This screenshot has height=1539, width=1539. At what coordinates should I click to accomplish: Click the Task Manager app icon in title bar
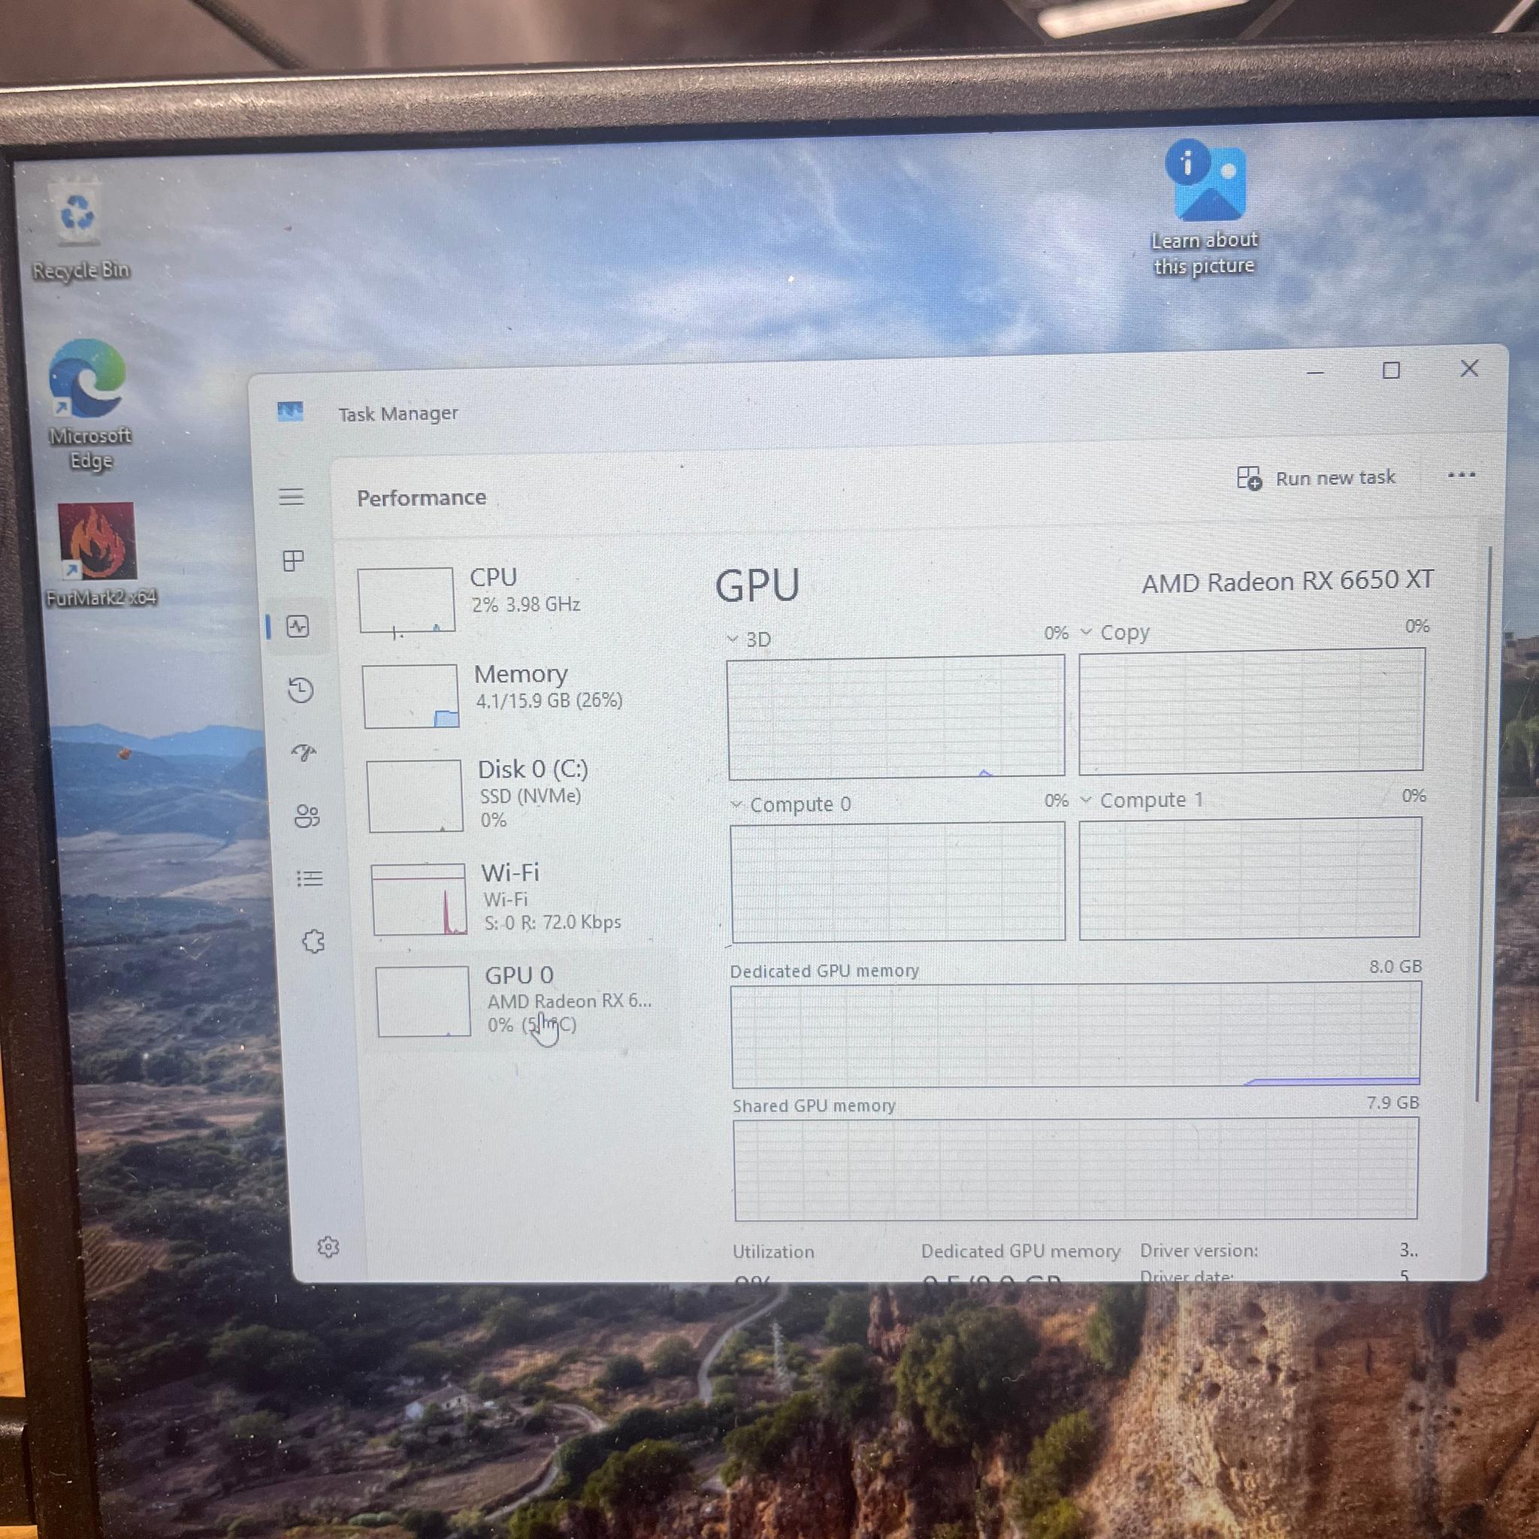(x=290, y=411)
